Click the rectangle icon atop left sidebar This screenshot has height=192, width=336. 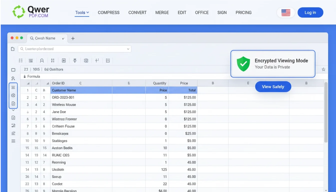click(13, 70)
